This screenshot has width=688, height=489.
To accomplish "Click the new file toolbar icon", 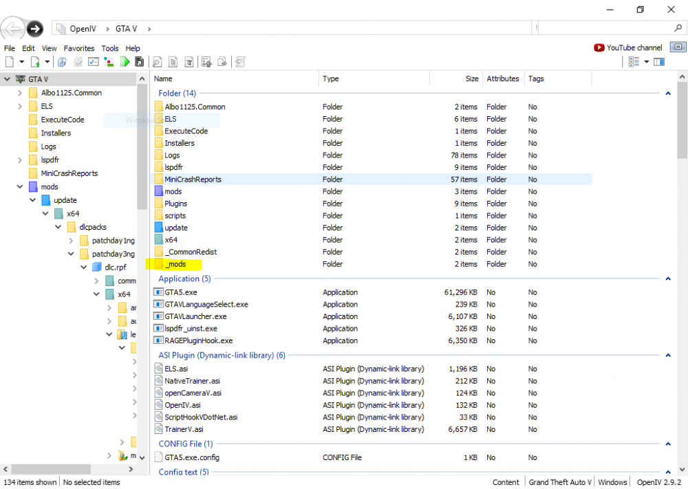I will (10, 62).
